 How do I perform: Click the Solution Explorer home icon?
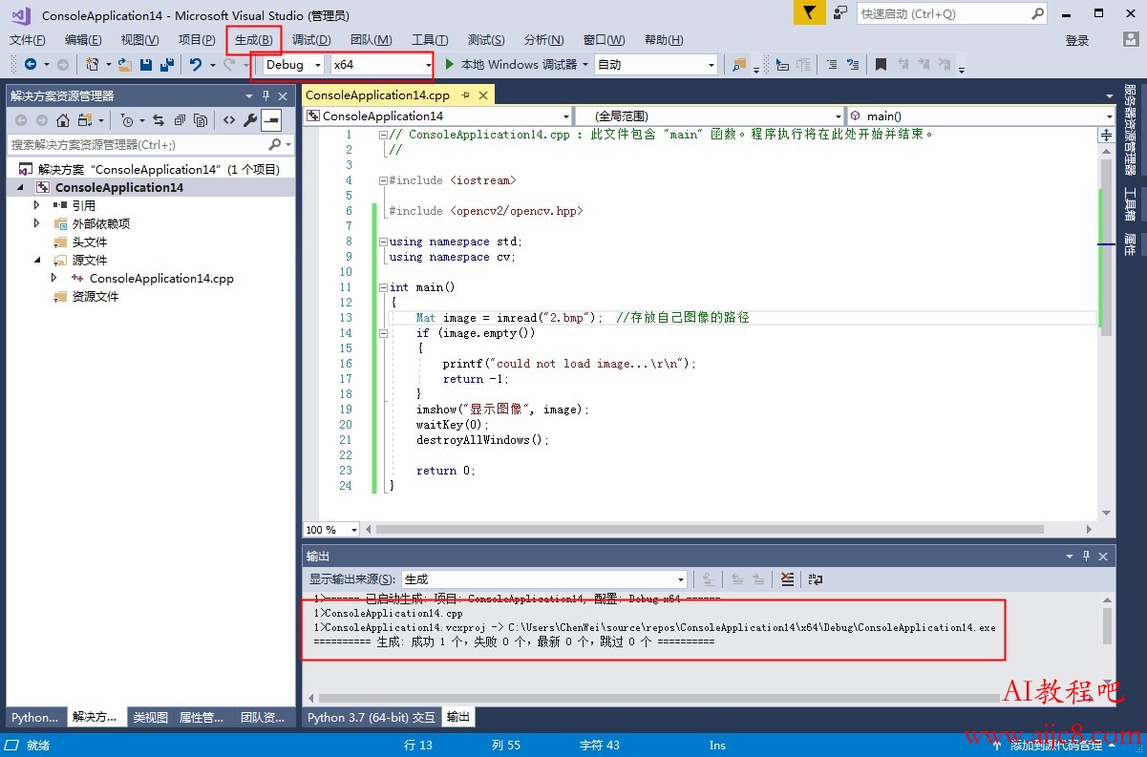[63, 120]
